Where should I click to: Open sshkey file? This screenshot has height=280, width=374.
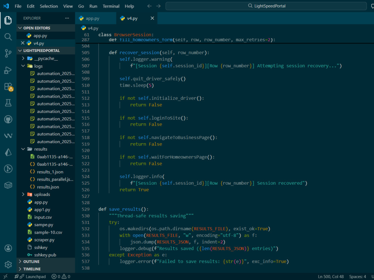(46, 247)
